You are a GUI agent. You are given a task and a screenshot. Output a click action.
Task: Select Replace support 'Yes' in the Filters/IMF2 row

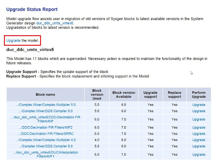click(175, 128)
